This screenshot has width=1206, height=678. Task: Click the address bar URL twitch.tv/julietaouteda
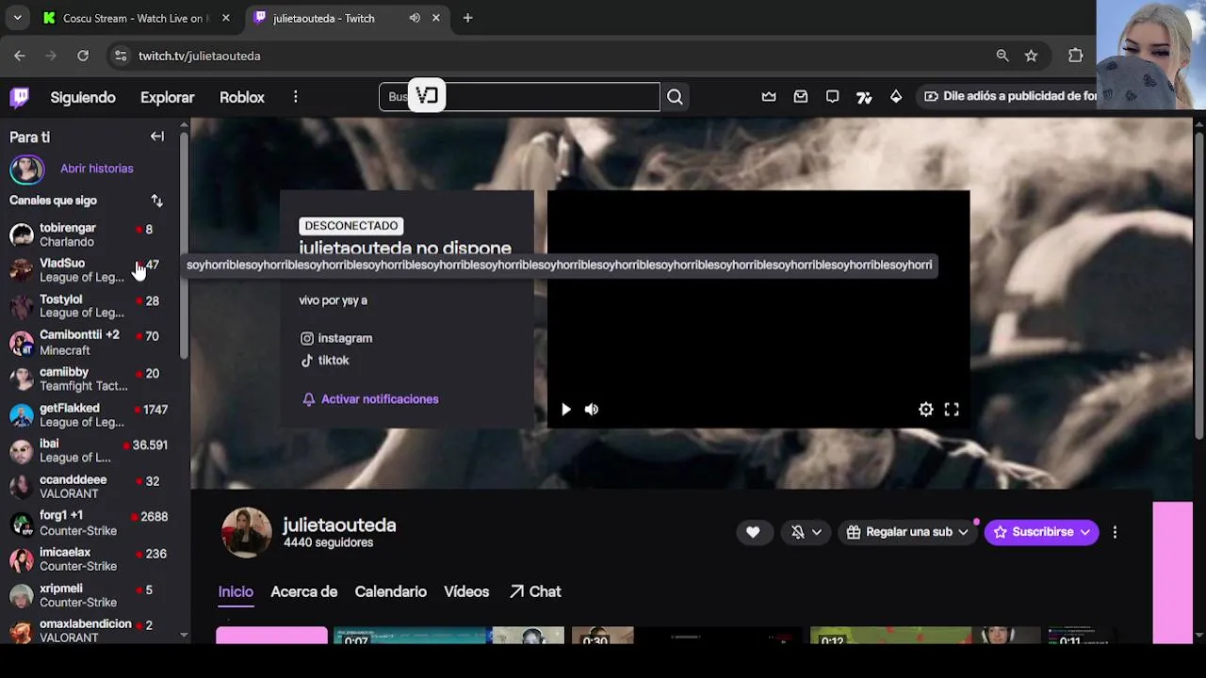[x=200, y=56]
